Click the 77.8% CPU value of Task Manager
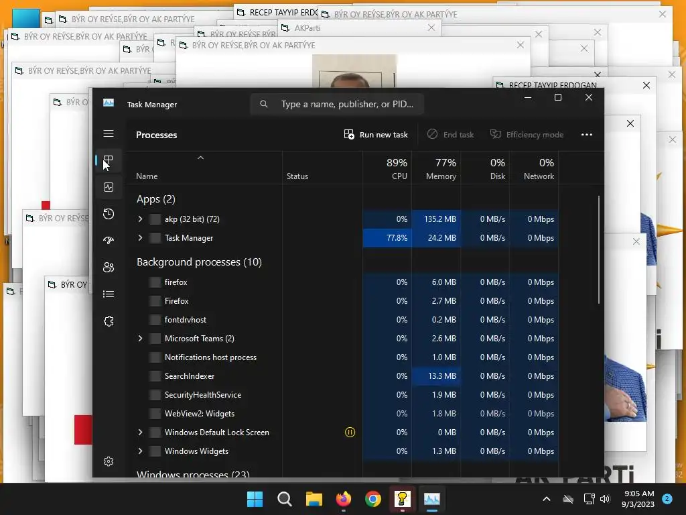Viewport: 686px width, 515px height. [x=387, y=238]
